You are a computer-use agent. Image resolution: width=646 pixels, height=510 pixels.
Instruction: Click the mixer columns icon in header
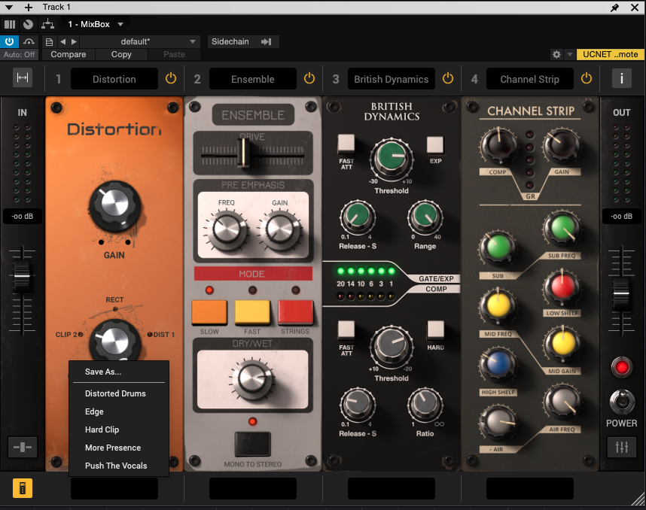point(10,24)
